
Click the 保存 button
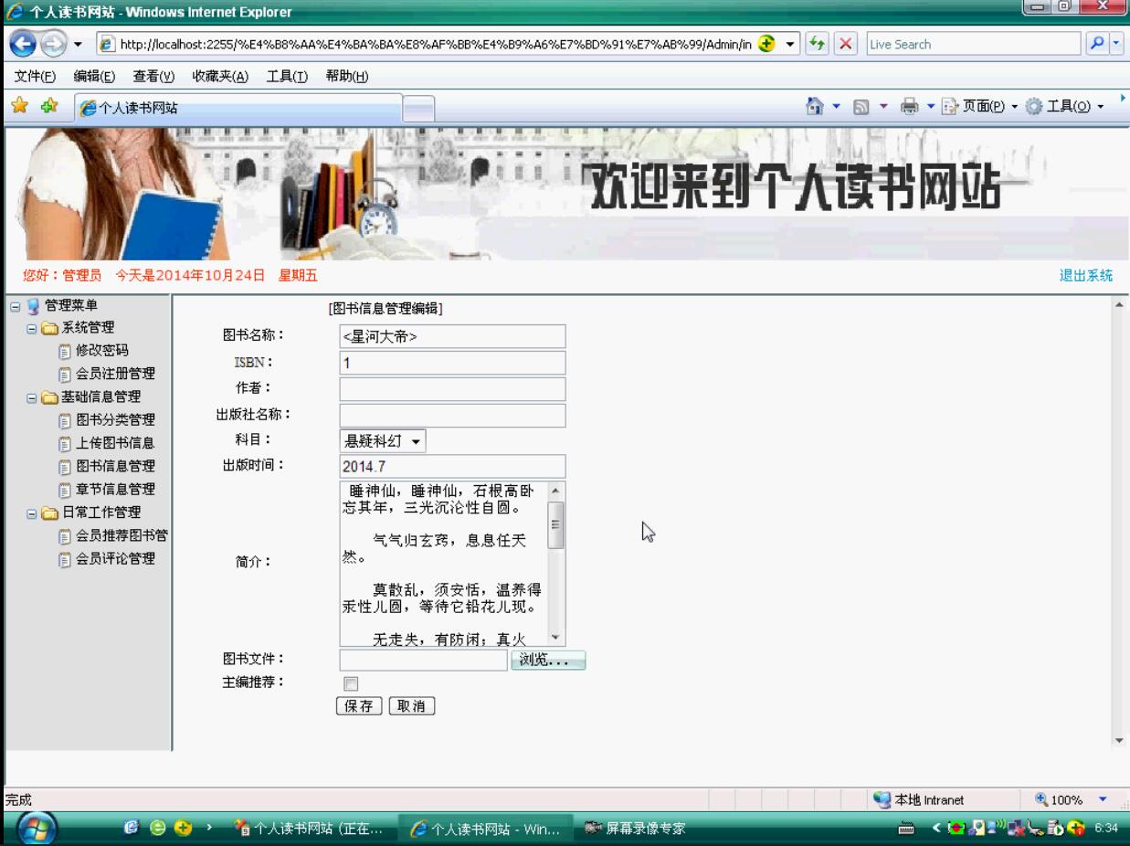click(x=360, y=706)
